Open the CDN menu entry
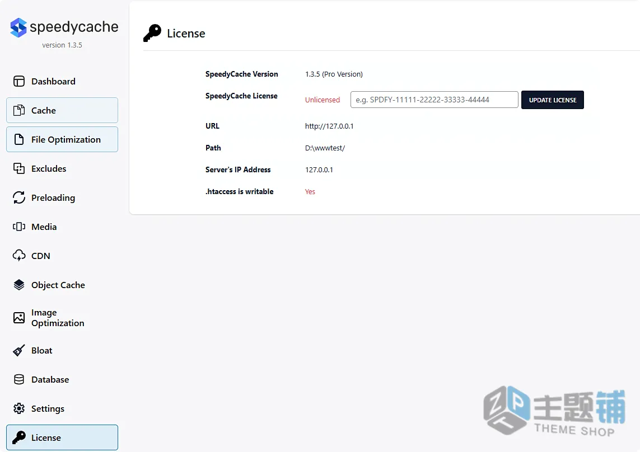This screenshot has width=640, height=452. tap(62, 256)
